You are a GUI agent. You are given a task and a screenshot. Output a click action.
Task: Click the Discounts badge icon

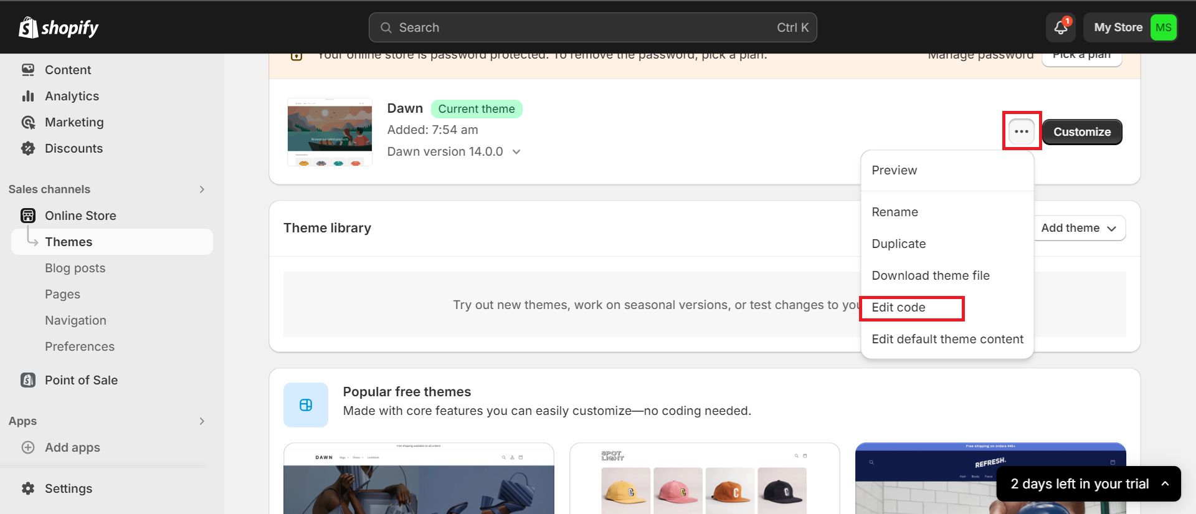point(28,148)
